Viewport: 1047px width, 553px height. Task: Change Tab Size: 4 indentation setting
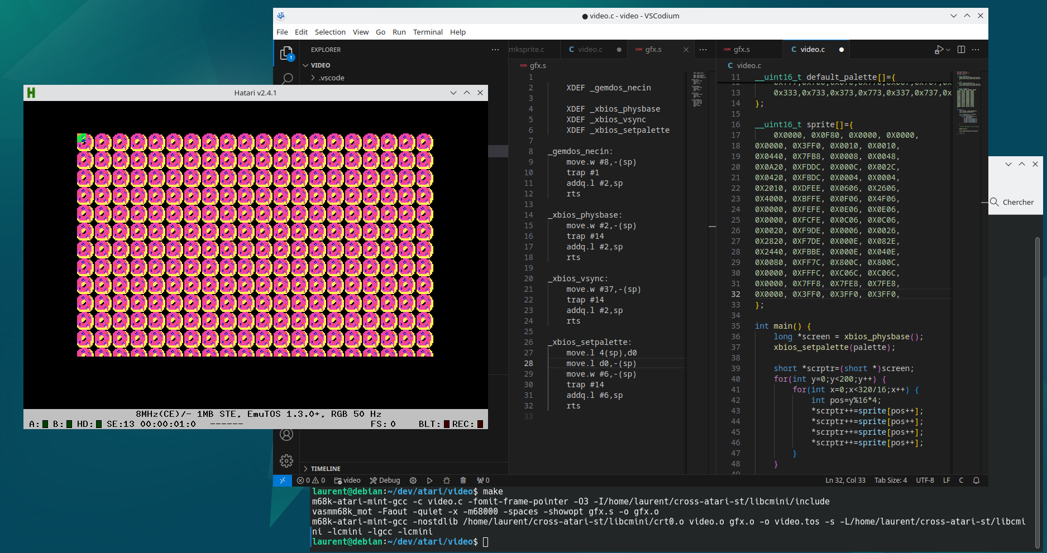click(891, 480)
